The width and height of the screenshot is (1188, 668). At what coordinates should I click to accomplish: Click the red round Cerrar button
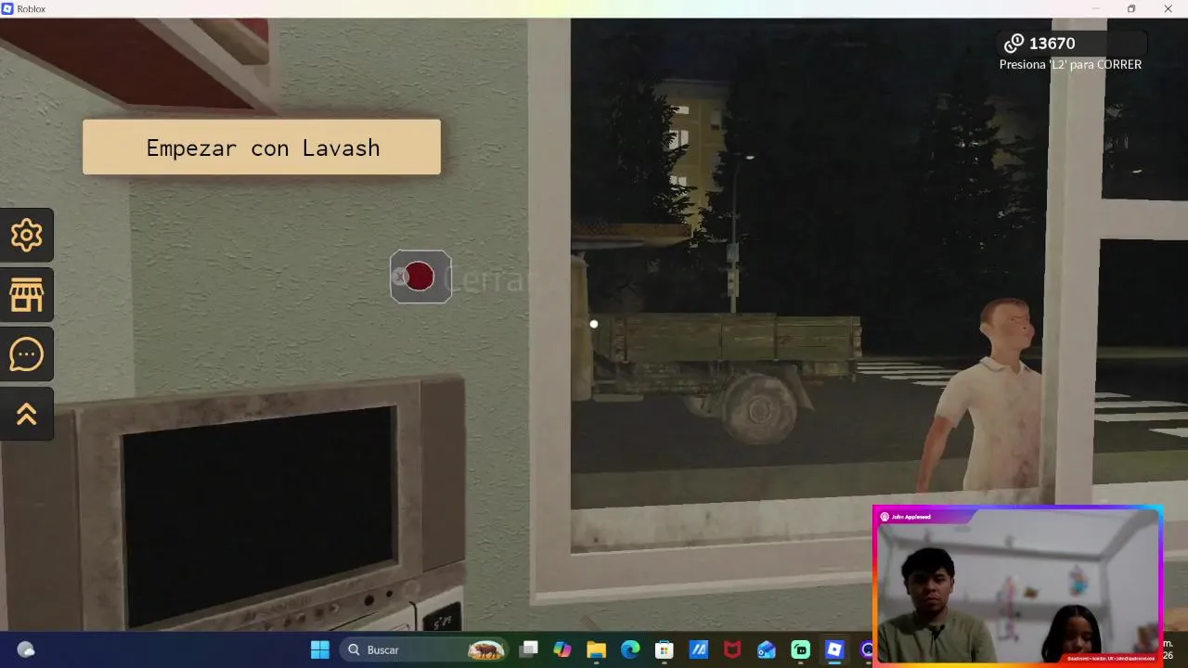pos(420,276)
